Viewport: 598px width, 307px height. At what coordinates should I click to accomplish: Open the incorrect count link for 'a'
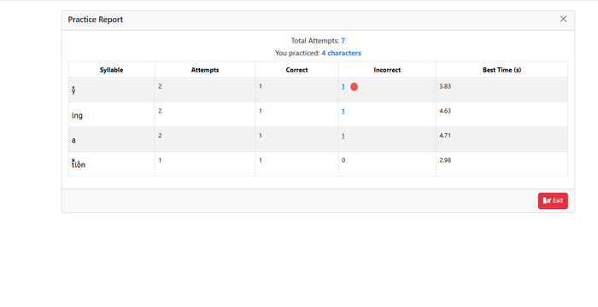(343, 136)
